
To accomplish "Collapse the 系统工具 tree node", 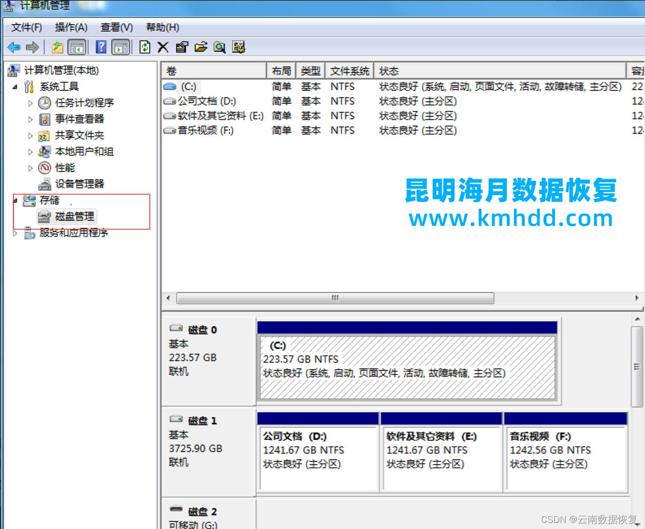I will pyautogui.click(x=15, y=87).
